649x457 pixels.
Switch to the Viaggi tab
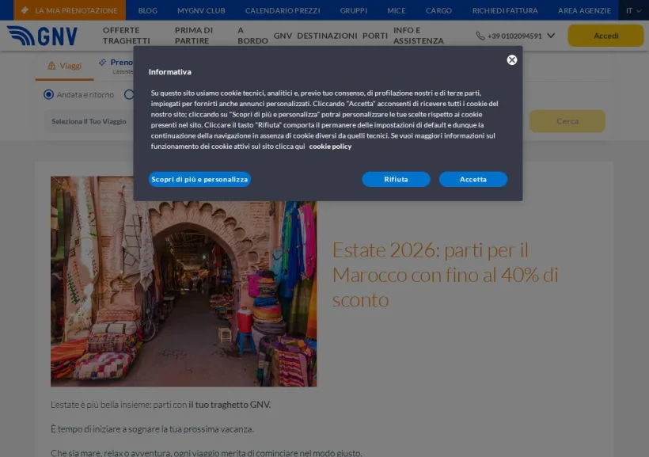(65, 66)
